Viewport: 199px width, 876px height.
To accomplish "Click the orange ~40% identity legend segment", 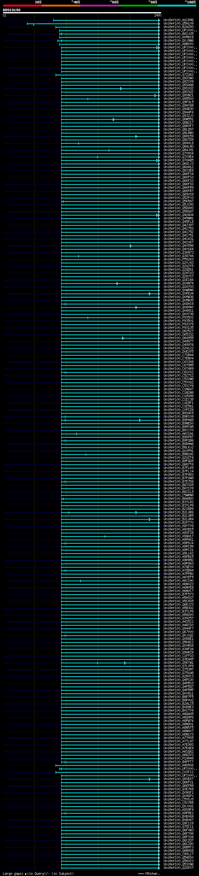I will pos(61,6).
